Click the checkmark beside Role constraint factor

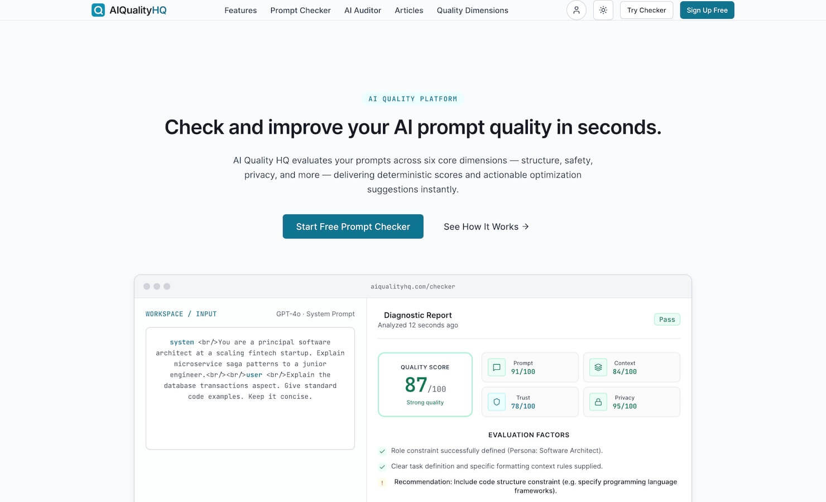(382, 451)
